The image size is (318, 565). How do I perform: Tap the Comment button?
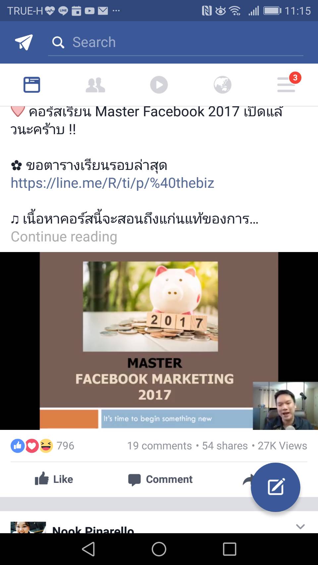160,479
